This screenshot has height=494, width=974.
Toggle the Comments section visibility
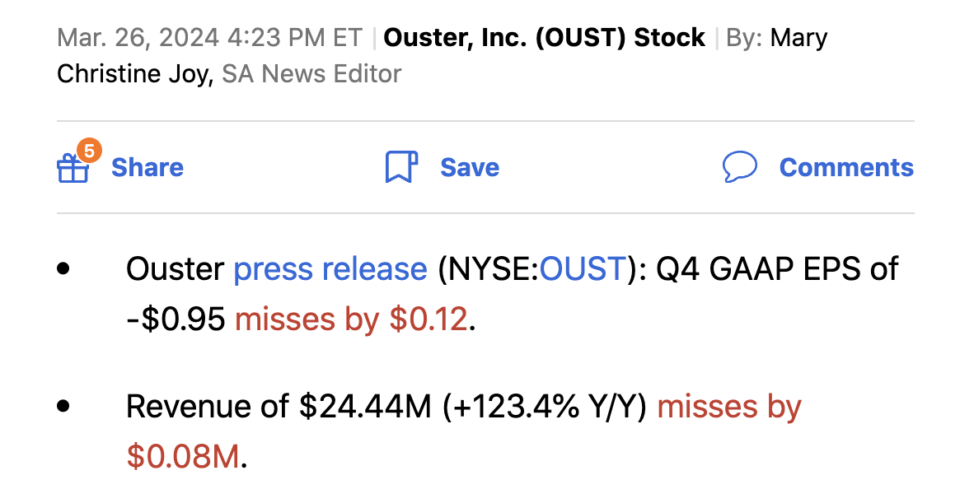pyautogui.click(x=846, y=167)
